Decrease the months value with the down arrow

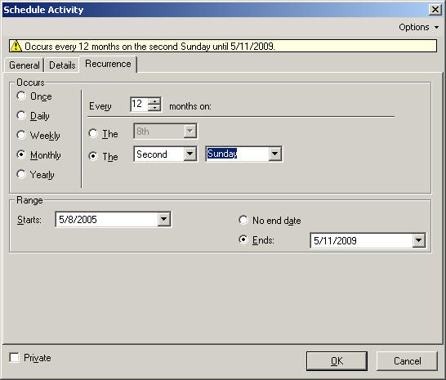(154, 108)
